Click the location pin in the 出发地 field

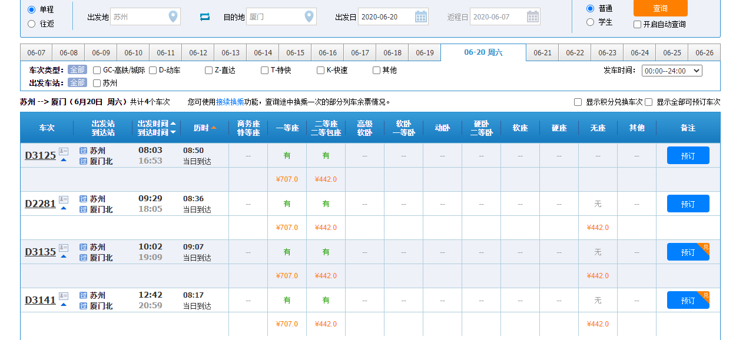[173, 16]
